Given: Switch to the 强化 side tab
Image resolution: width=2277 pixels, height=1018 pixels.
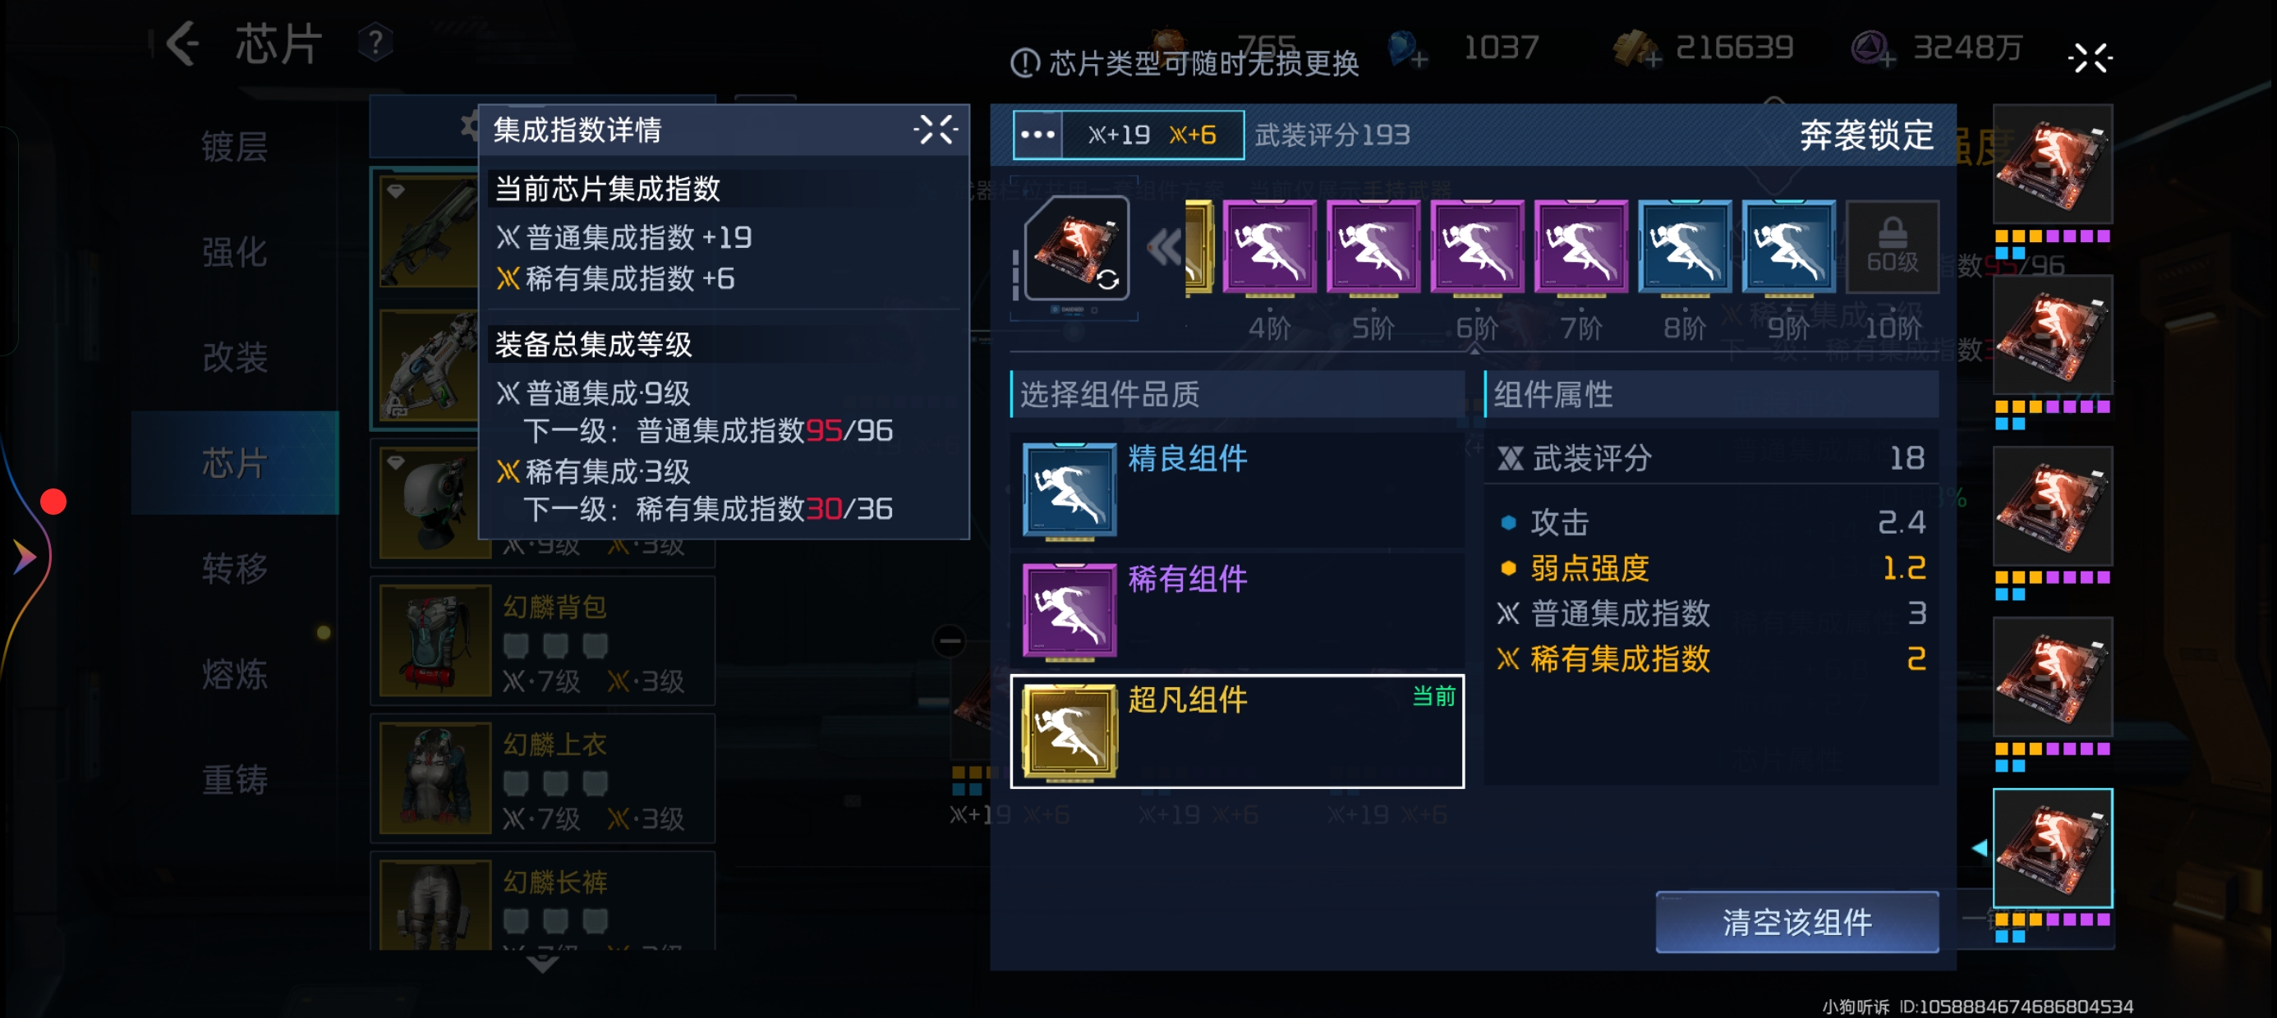Looking at the screenshot, I should pyautogui.click(x=235, y=252).
